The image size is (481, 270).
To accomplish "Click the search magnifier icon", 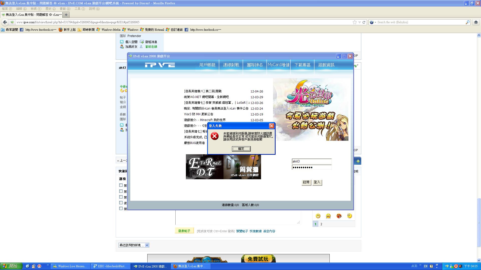I will click(x=467, y=22).
